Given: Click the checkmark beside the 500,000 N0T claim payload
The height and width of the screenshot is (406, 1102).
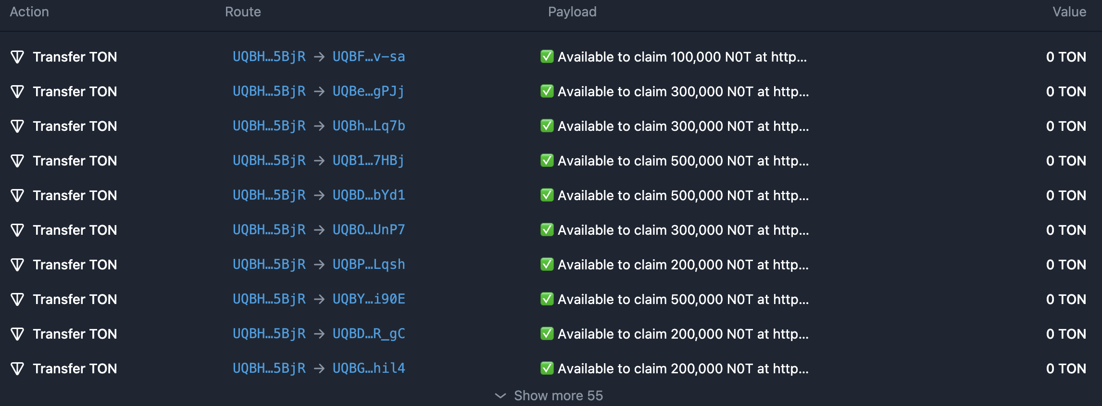Looking at the screenshot, I should [547, 161].
